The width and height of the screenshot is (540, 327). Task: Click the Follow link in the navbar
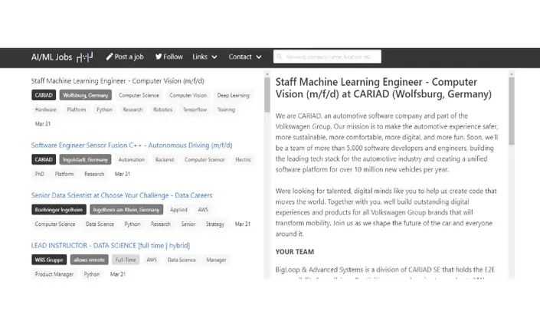tap(169, 57)
